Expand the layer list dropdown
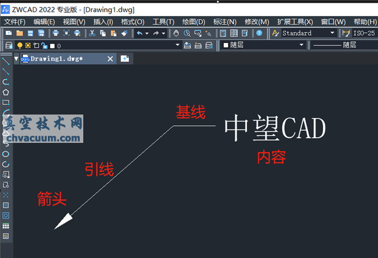This screenshot has width=378, height=258. click(178, 45)
